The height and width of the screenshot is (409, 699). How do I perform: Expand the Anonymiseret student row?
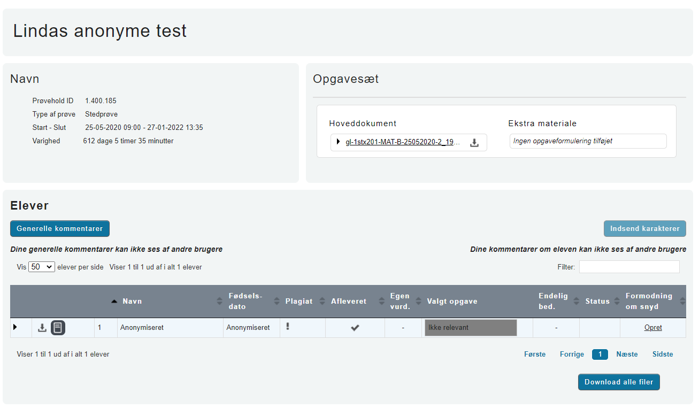pos(15,327)
